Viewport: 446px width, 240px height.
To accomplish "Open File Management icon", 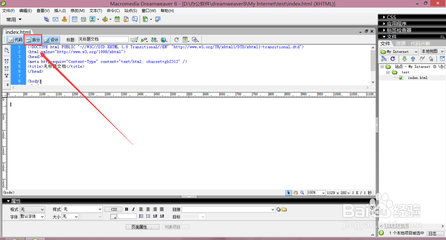I will (154, 40).
